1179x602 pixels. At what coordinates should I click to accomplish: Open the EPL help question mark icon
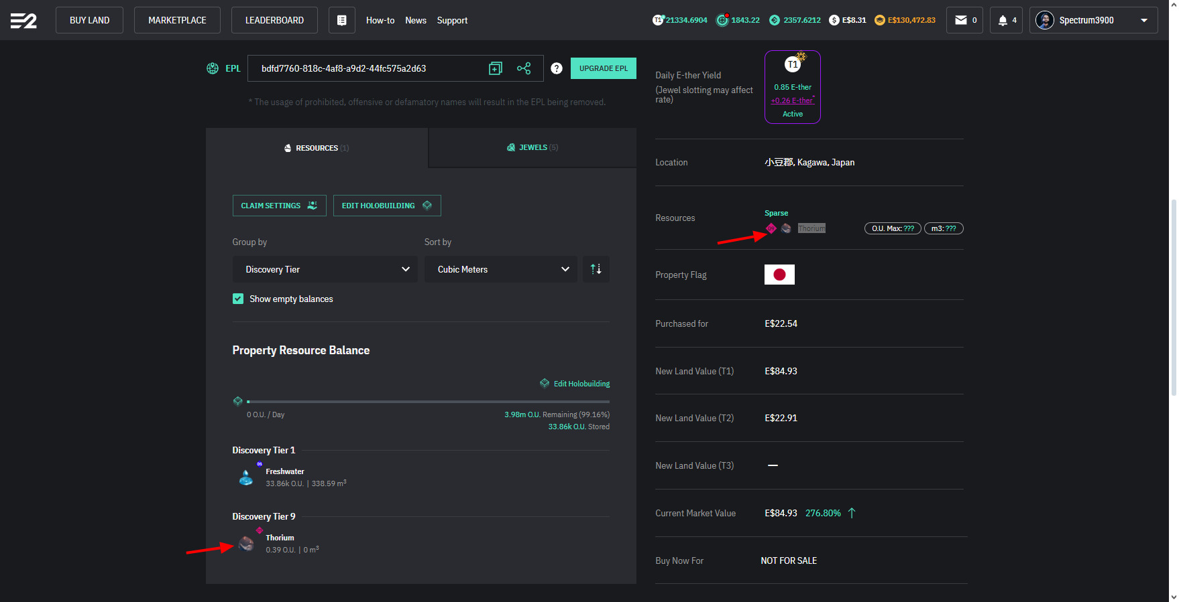pos(556,68)
